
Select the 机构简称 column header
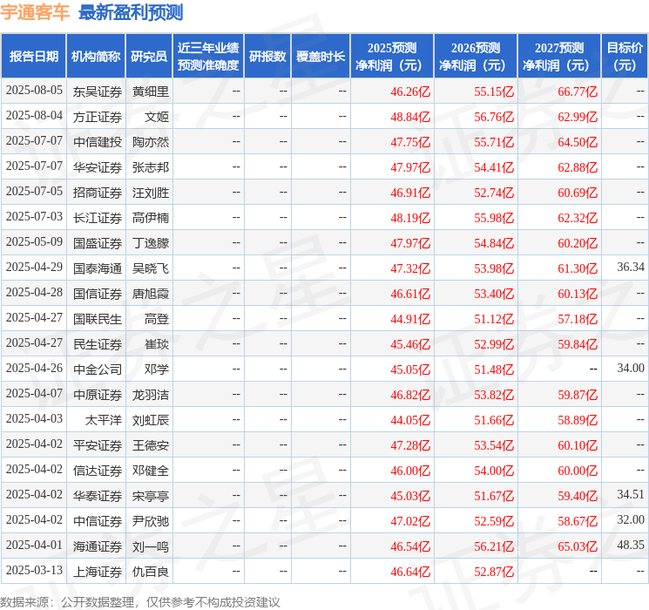click(96, 57)
